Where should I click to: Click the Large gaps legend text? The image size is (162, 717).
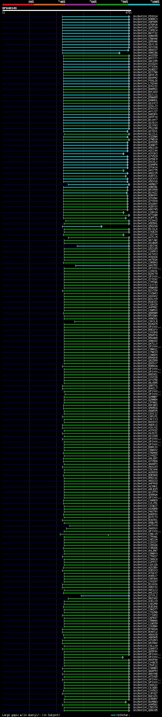31,715
